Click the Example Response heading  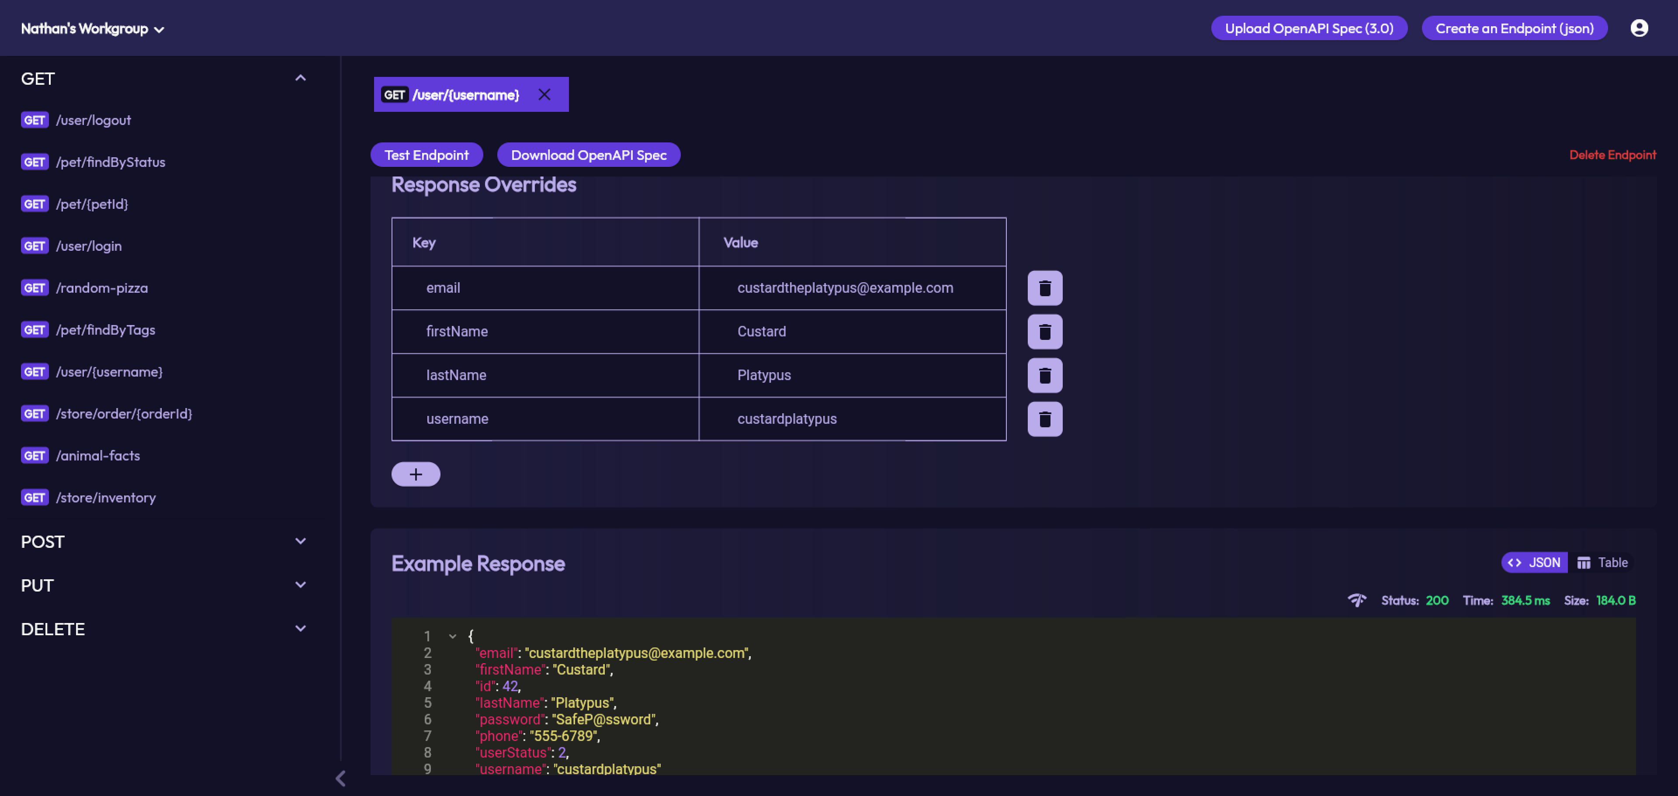point(478,564)
